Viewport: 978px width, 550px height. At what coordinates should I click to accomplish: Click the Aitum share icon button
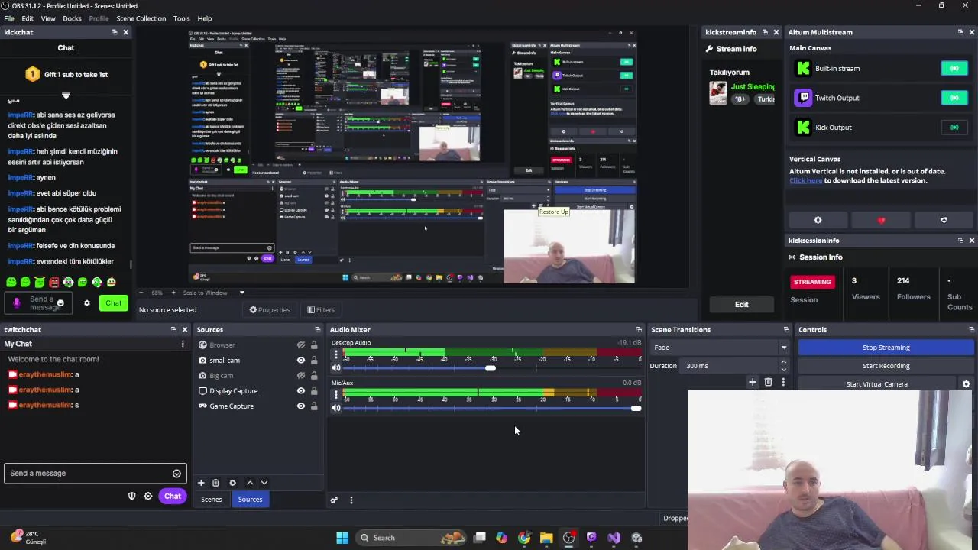click(x=944, y=220)
